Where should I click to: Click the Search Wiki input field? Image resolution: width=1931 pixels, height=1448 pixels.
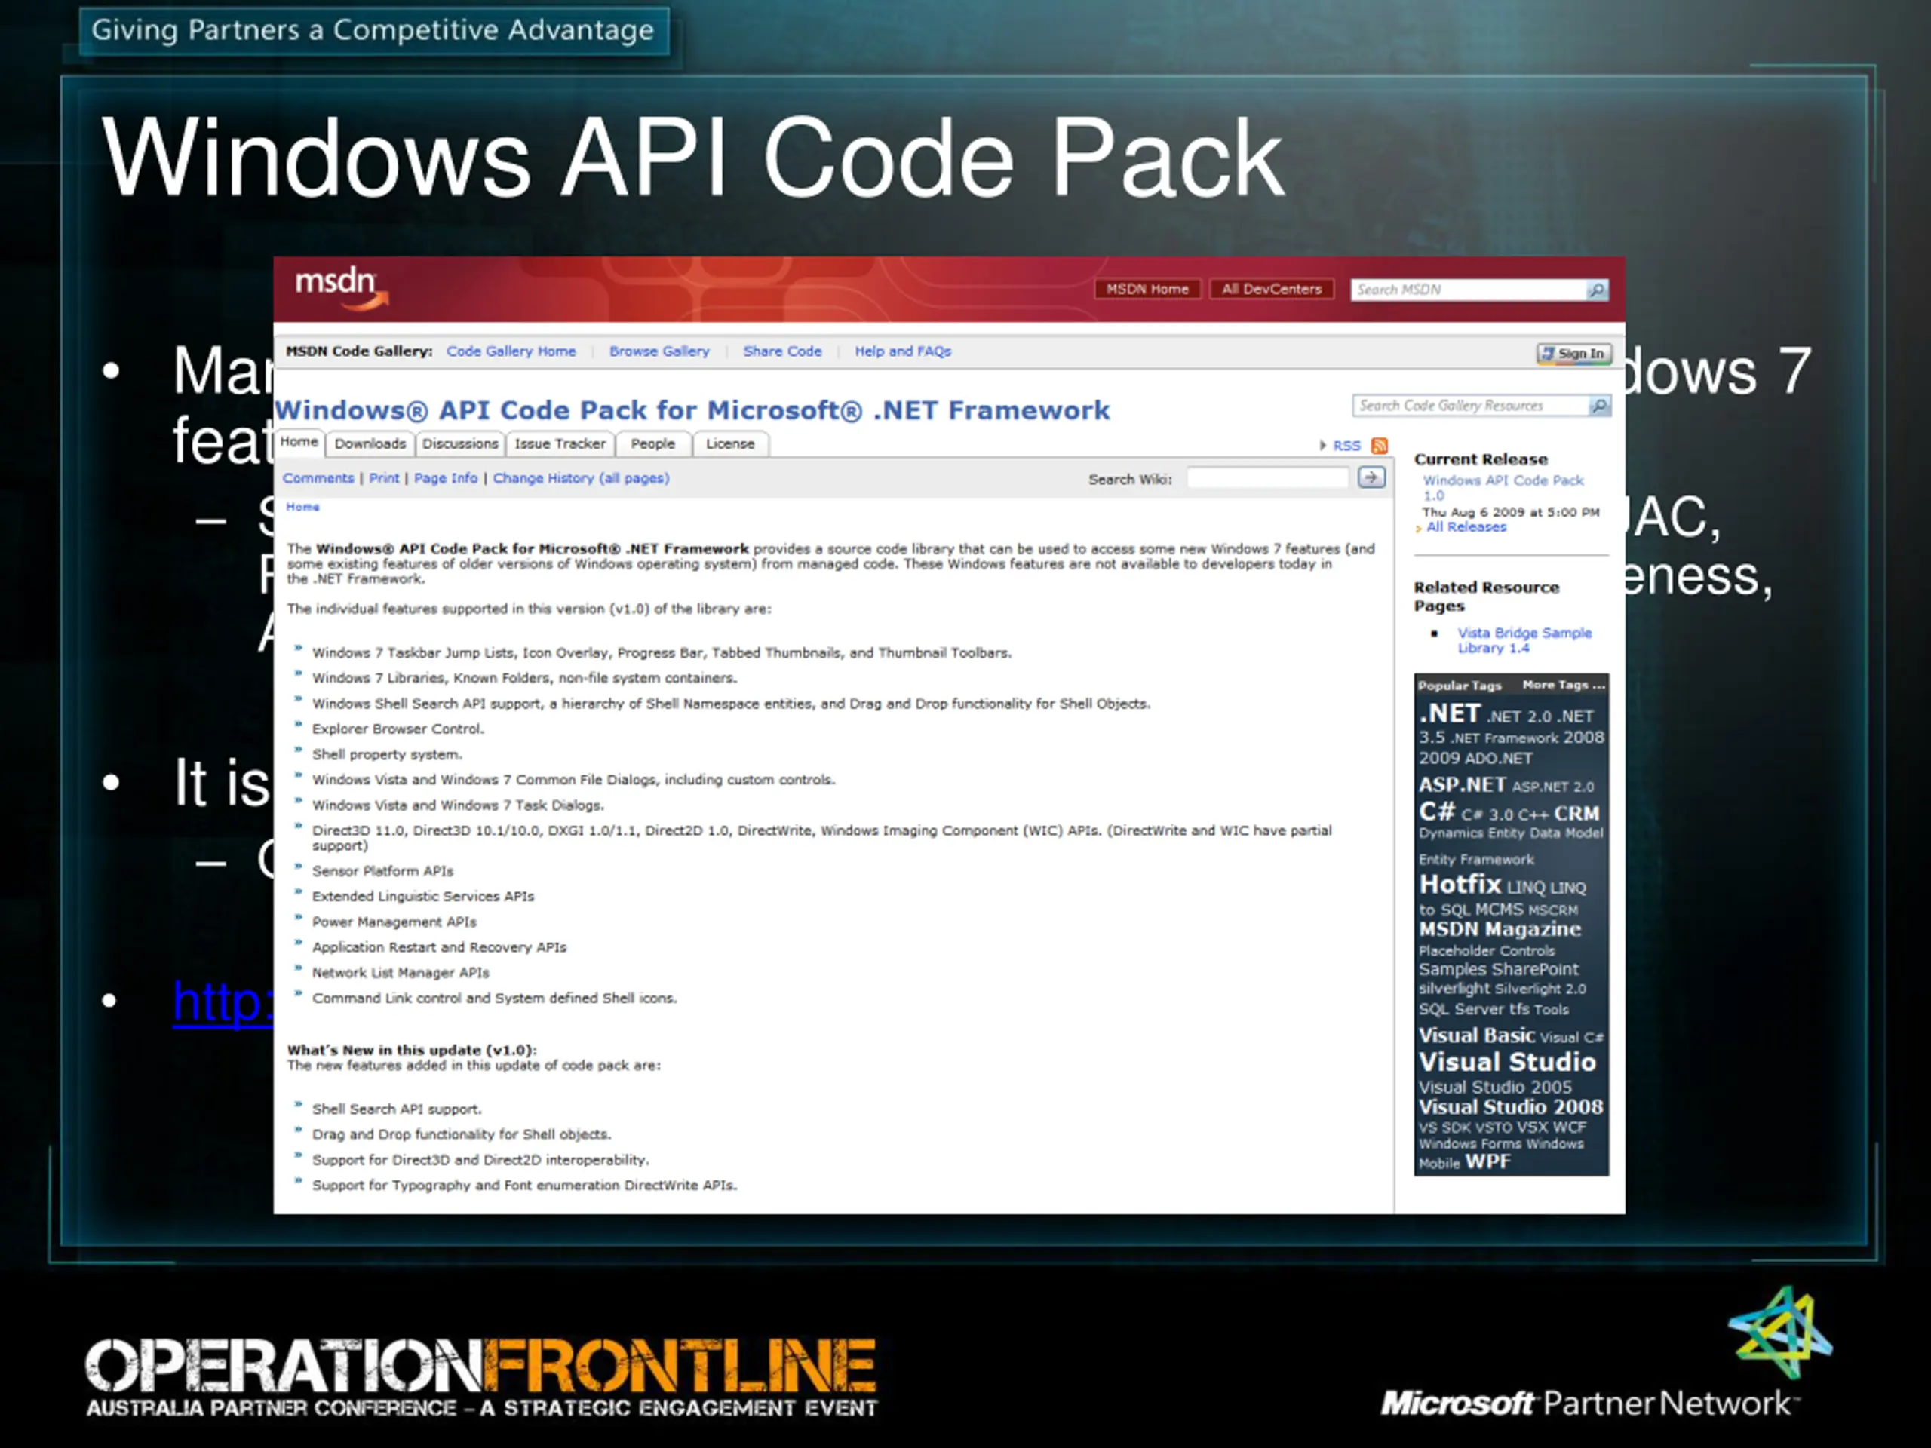point(1267,478)
